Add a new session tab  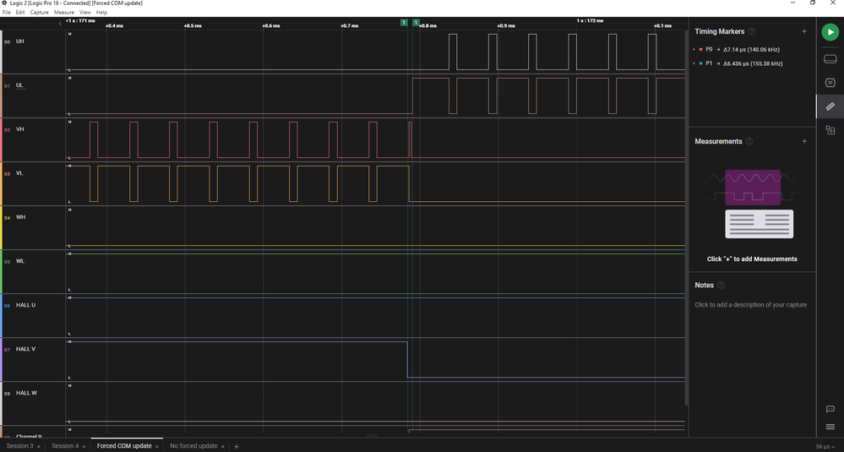237,445
